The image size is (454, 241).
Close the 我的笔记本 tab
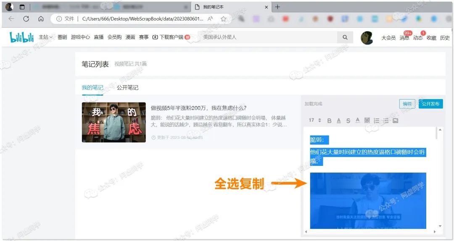[x=267, y=7]
